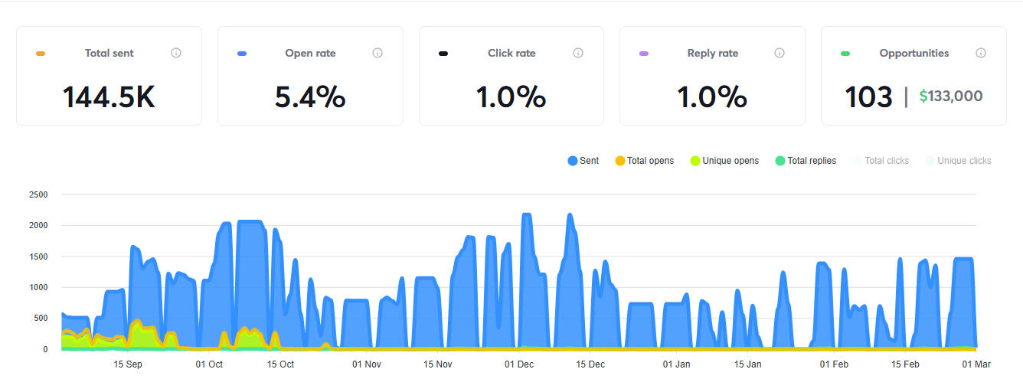Click info icon beside Click rate
The width and height of the screenshot is (1023, 379).
click(578, 54)
